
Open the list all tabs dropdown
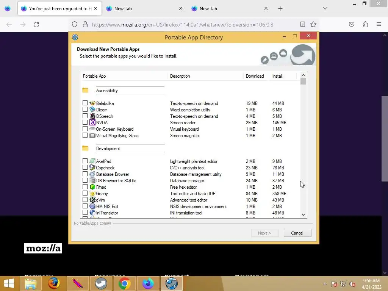(325, 8)
